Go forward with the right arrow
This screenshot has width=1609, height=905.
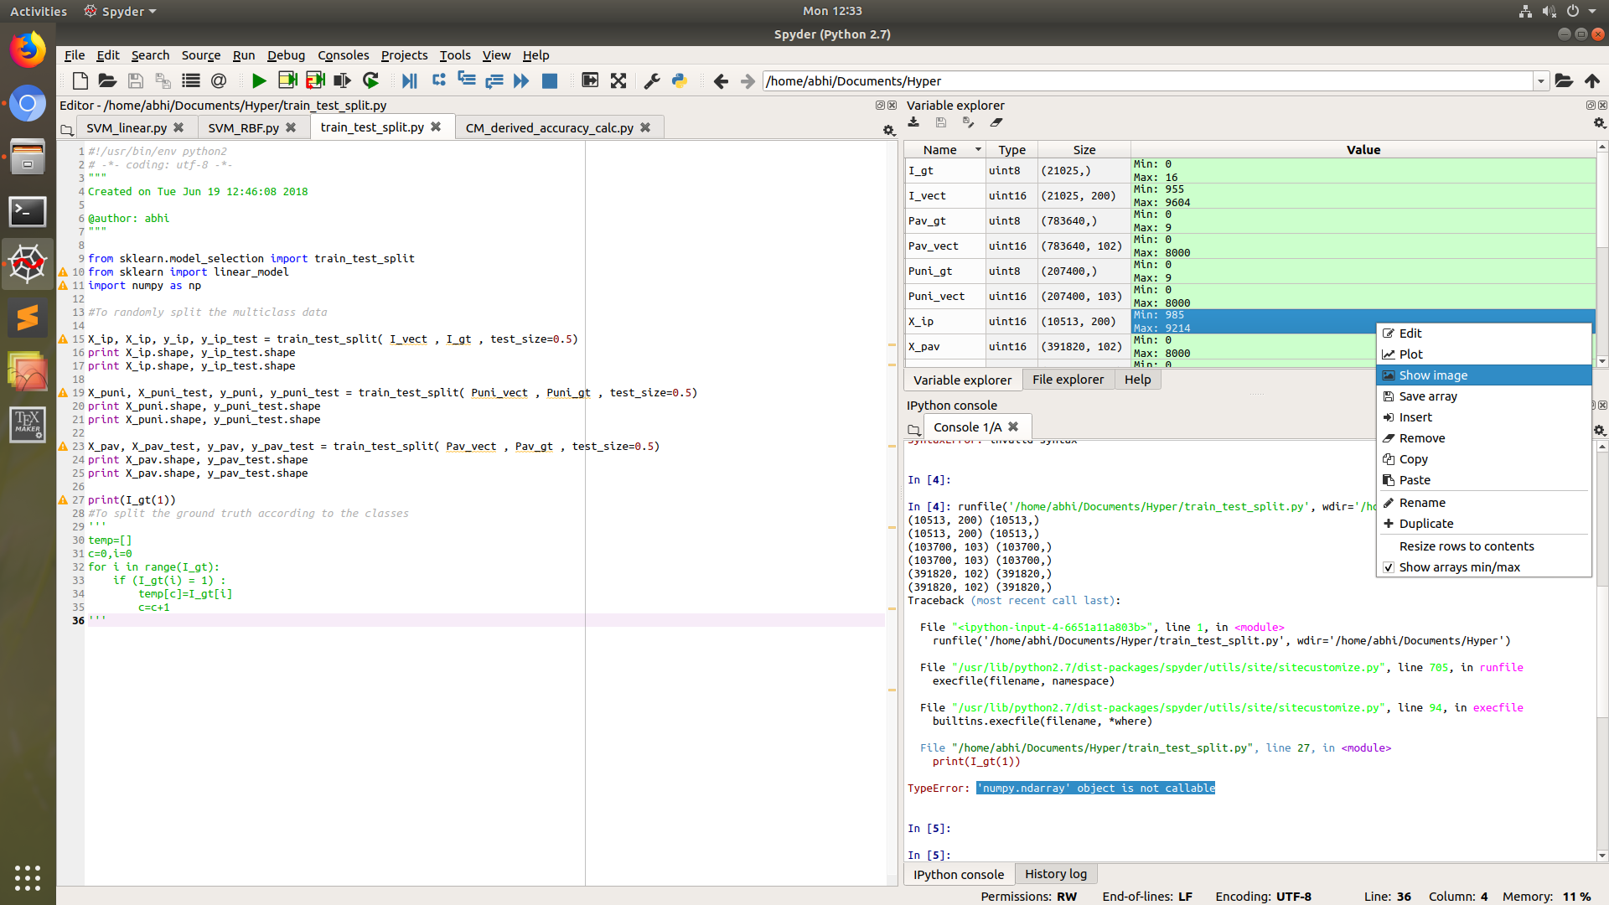(748, 81)
